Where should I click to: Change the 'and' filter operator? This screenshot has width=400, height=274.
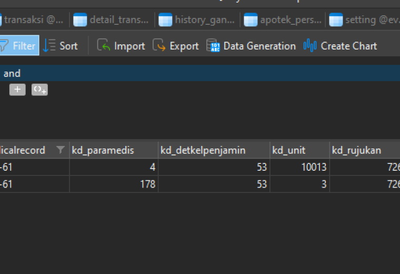12,74
